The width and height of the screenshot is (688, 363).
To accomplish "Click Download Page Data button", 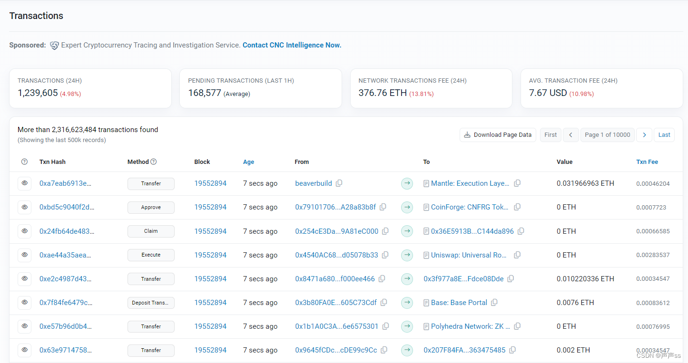I will pos(498,135).
